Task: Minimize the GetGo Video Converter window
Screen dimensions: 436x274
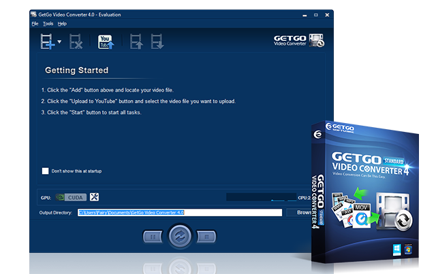Action: click(305, 15)
